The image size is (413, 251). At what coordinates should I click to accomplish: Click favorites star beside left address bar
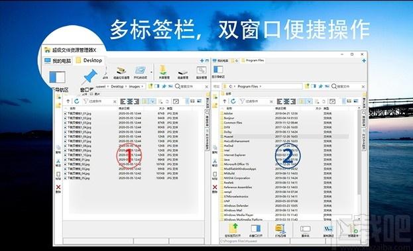[x=164, y=86]
